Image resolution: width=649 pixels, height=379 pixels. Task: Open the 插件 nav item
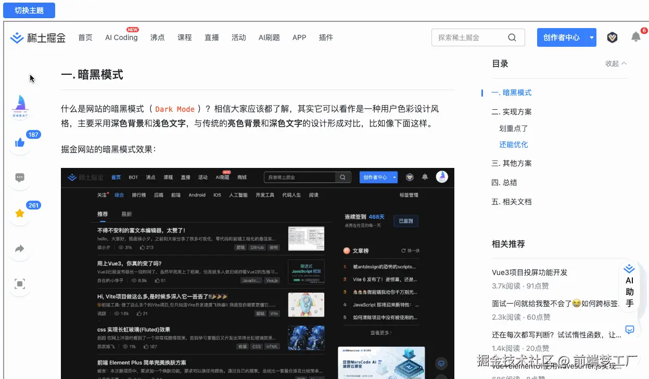pos(326,37)
